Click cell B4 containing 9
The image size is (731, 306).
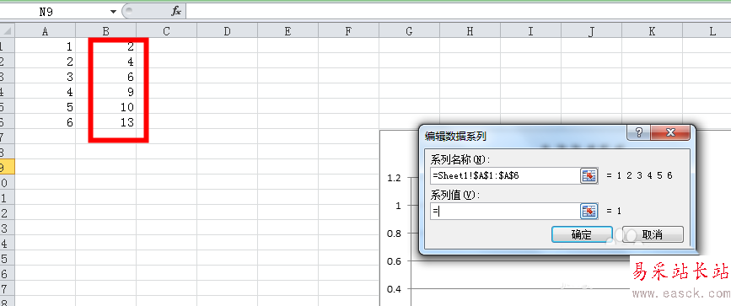coord(106,91)
